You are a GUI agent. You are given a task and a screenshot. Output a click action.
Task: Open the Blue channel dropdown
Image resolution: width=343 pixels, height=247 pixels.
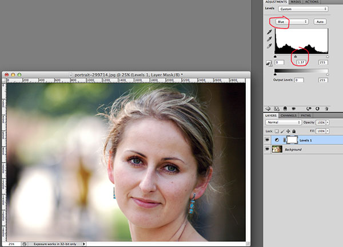click(x=291, y=21)
